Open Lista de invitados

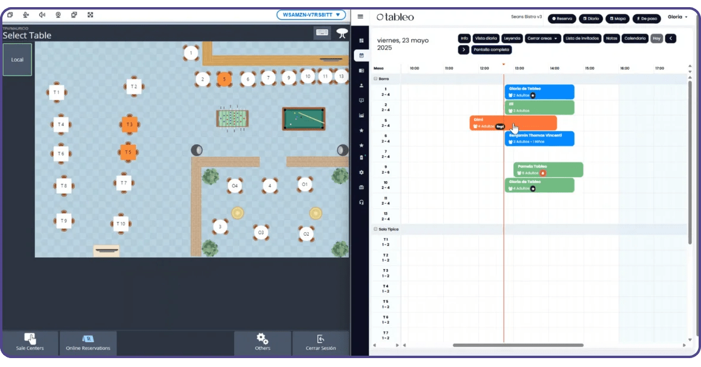pyautogui.click(x=582, y=39)
